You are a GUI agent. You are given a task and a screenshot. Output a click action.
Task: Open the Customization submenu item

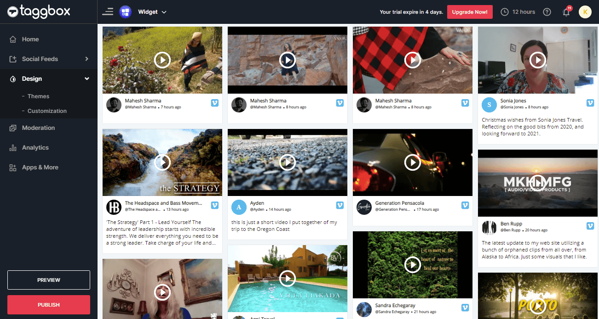[47, 111]
